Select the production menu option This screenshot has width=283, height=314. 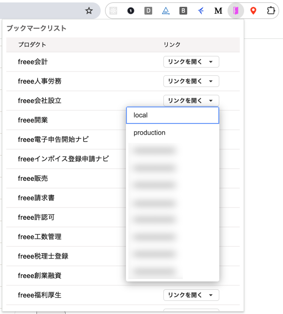pyautogui.click(x=173, y=133)
